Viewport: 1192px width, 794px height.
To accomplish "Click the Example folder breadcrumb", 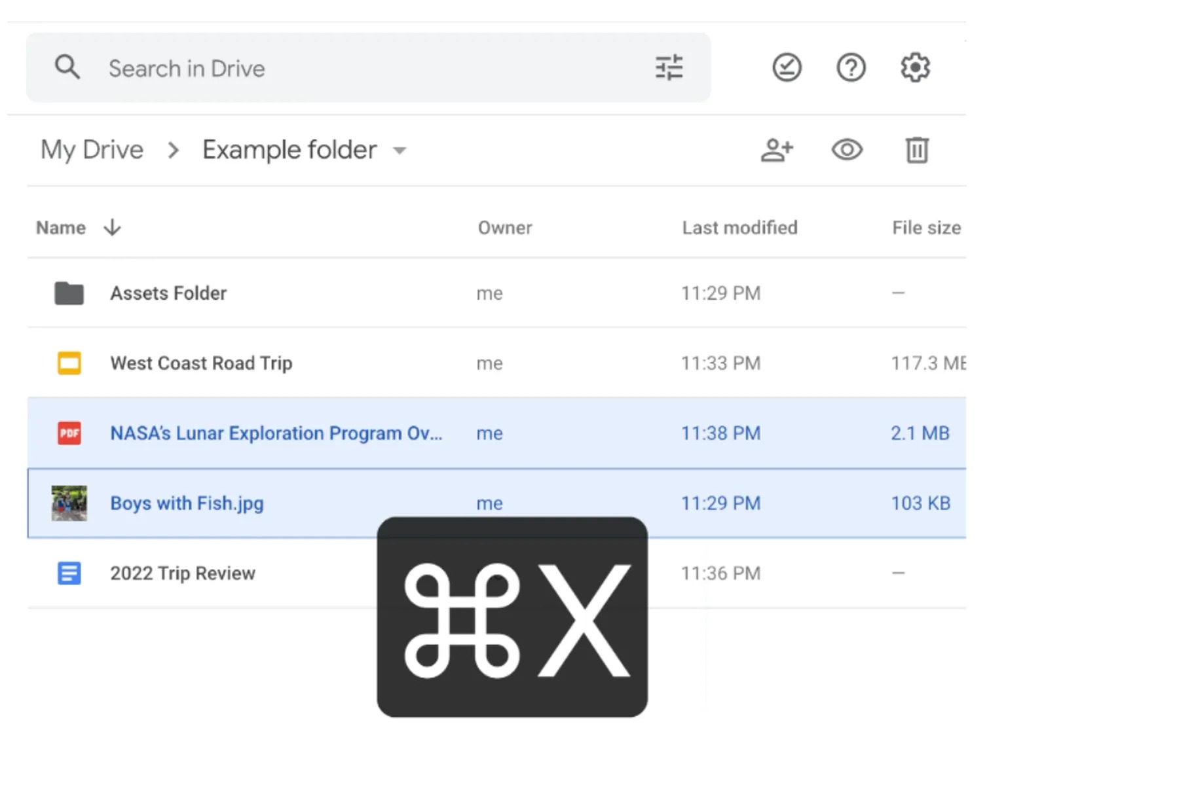I will 289,150.
